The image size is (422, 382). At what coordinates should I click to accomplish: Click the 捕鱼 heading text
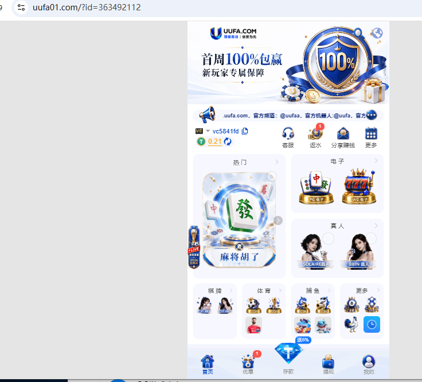coord(312,290)
